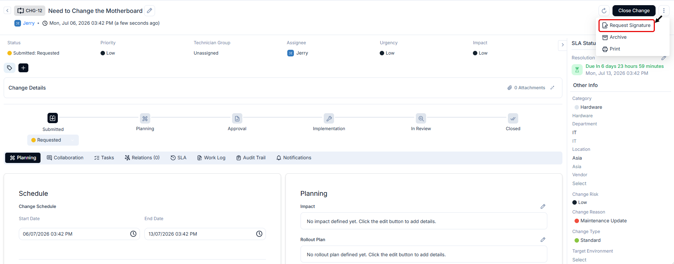The height and width of the screenshot is (264, 674).
Task: Choose Archive from the options menu
Action: tap(614, 37)
